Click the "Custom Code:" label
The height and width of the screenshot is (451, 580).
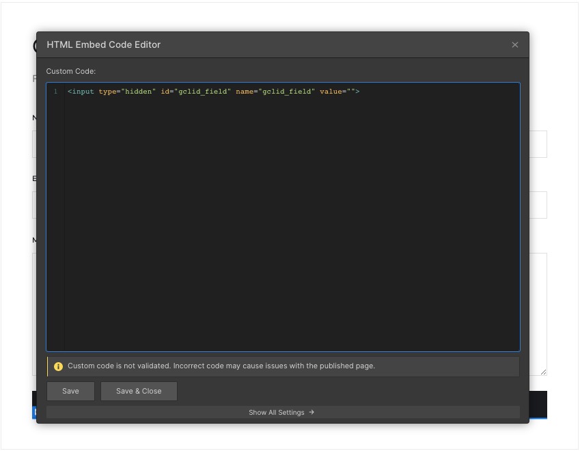point(71,71)
